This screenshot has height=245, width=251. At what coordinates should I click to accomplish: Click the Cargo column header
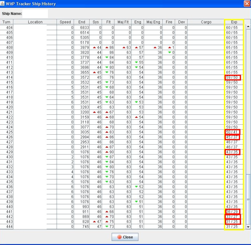[206, 22]
